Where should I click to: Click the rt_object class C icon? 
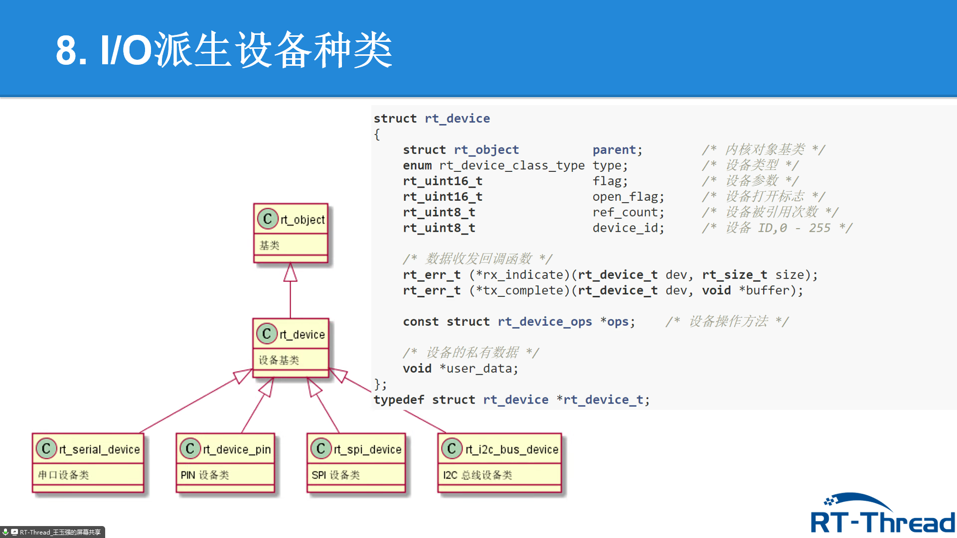pyautogui.click(x=268, y=219)
